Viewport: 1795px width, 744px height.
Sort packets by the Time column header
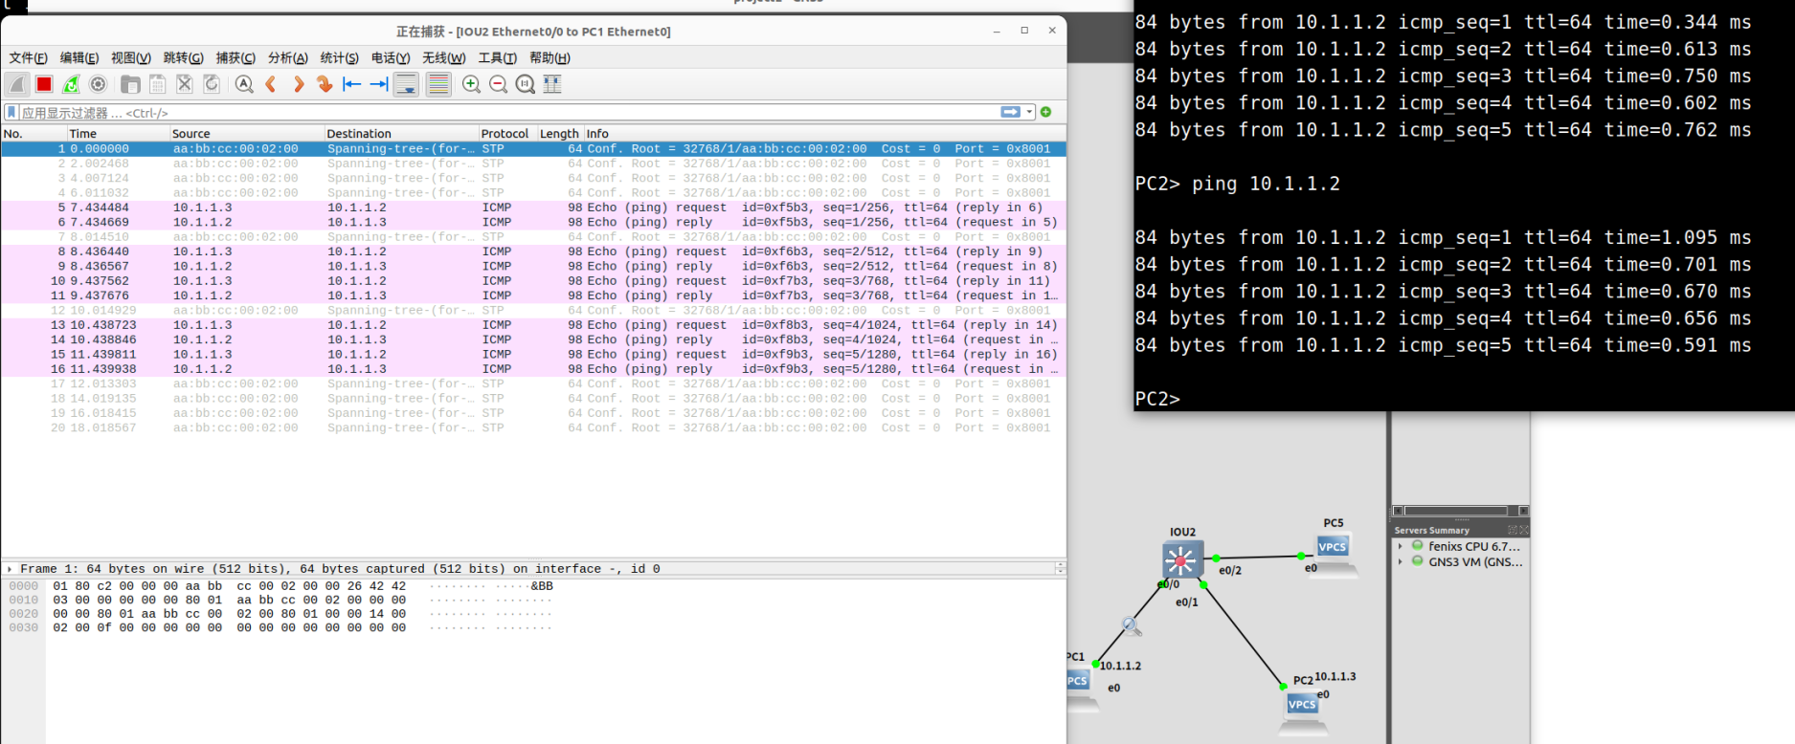[x=118, y=133]
